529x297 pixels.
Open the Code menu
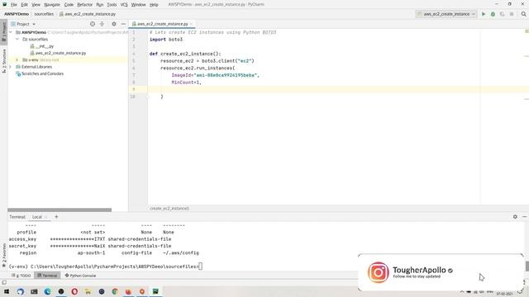click(69, 5)
